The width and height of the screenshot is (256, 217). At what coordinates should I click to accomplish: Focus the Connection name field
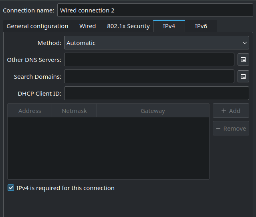[x=155, y=10]
